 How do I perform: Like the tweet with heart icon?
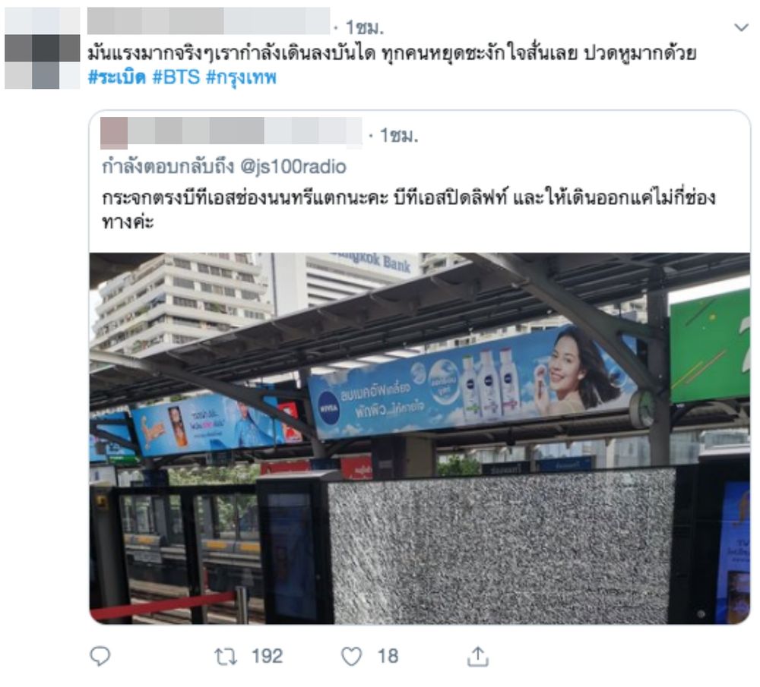point(351,657)
